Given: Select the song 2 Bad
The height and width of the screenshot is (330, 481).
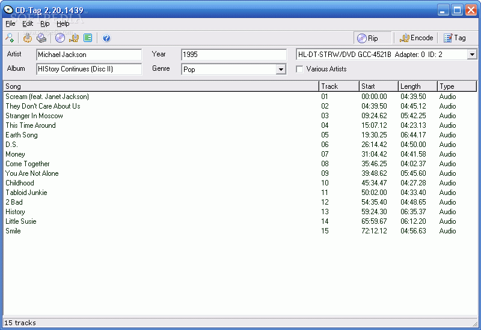Looking at the screenshot, I should [x=14, y=202].
